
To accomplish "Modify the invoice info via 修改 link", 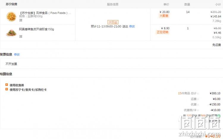I will click(x=17, y=54).
